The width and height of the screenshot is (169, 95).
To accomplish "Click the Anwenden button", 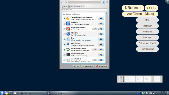I will coord(88,66).
